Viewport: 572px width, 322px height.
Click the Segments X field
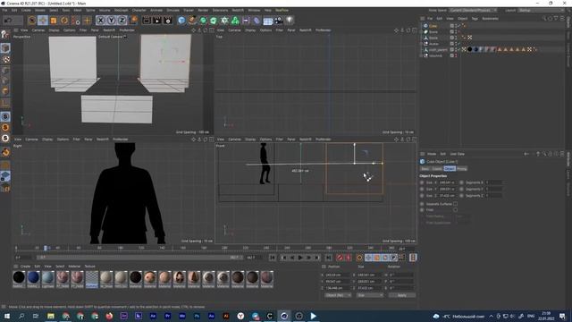[493, 182]
